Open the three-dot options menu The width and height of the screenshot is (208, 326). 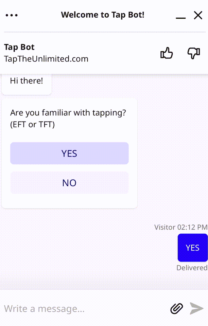click(12, 15)
